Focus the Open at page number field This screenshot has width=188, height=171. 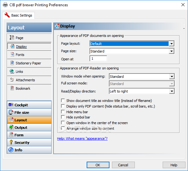pyautogui.click(x=98, y=58)
